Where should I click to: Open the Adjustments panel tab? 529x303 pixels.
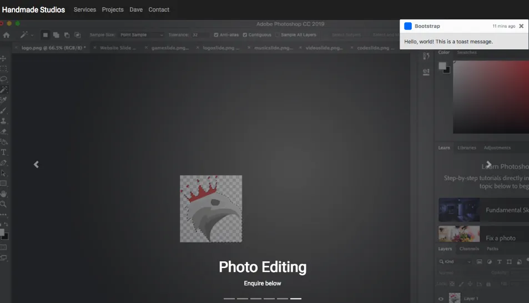click(497, 148)
